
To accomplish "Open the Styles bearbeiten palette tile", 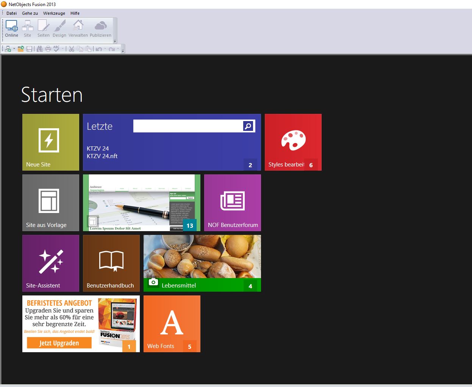I will 293,142.
